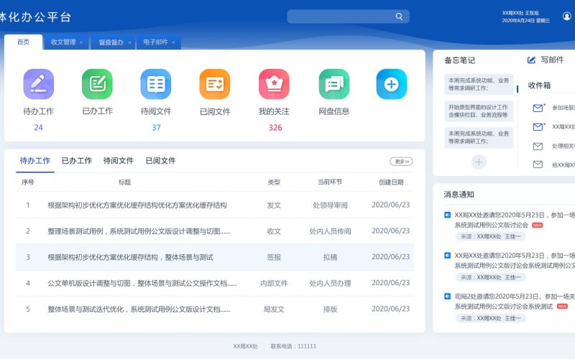Click speaker icon of 司局2处 notification
The image size is (575, 359).
coord(447,296)
